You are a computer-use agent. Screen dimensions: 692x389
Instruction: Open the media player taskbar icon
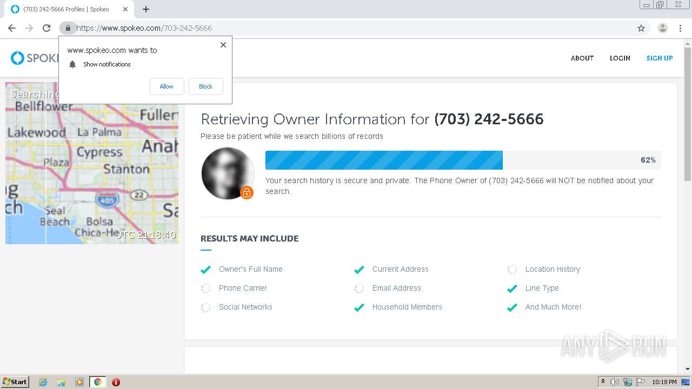pyautogui.click(x=79, y=382)
